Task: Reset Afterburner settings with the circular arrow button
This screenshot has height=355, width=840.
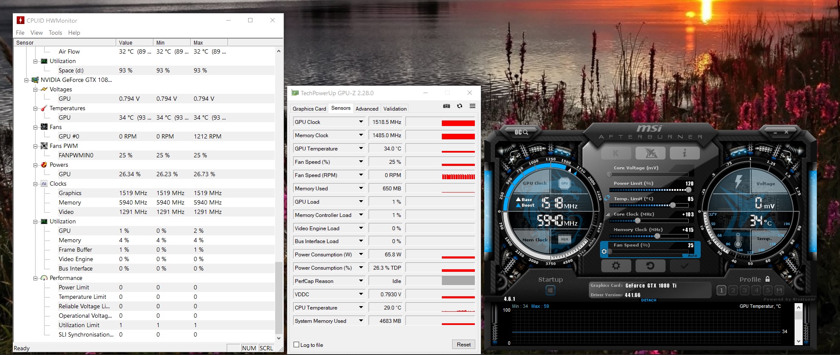Action: [650, 266]
